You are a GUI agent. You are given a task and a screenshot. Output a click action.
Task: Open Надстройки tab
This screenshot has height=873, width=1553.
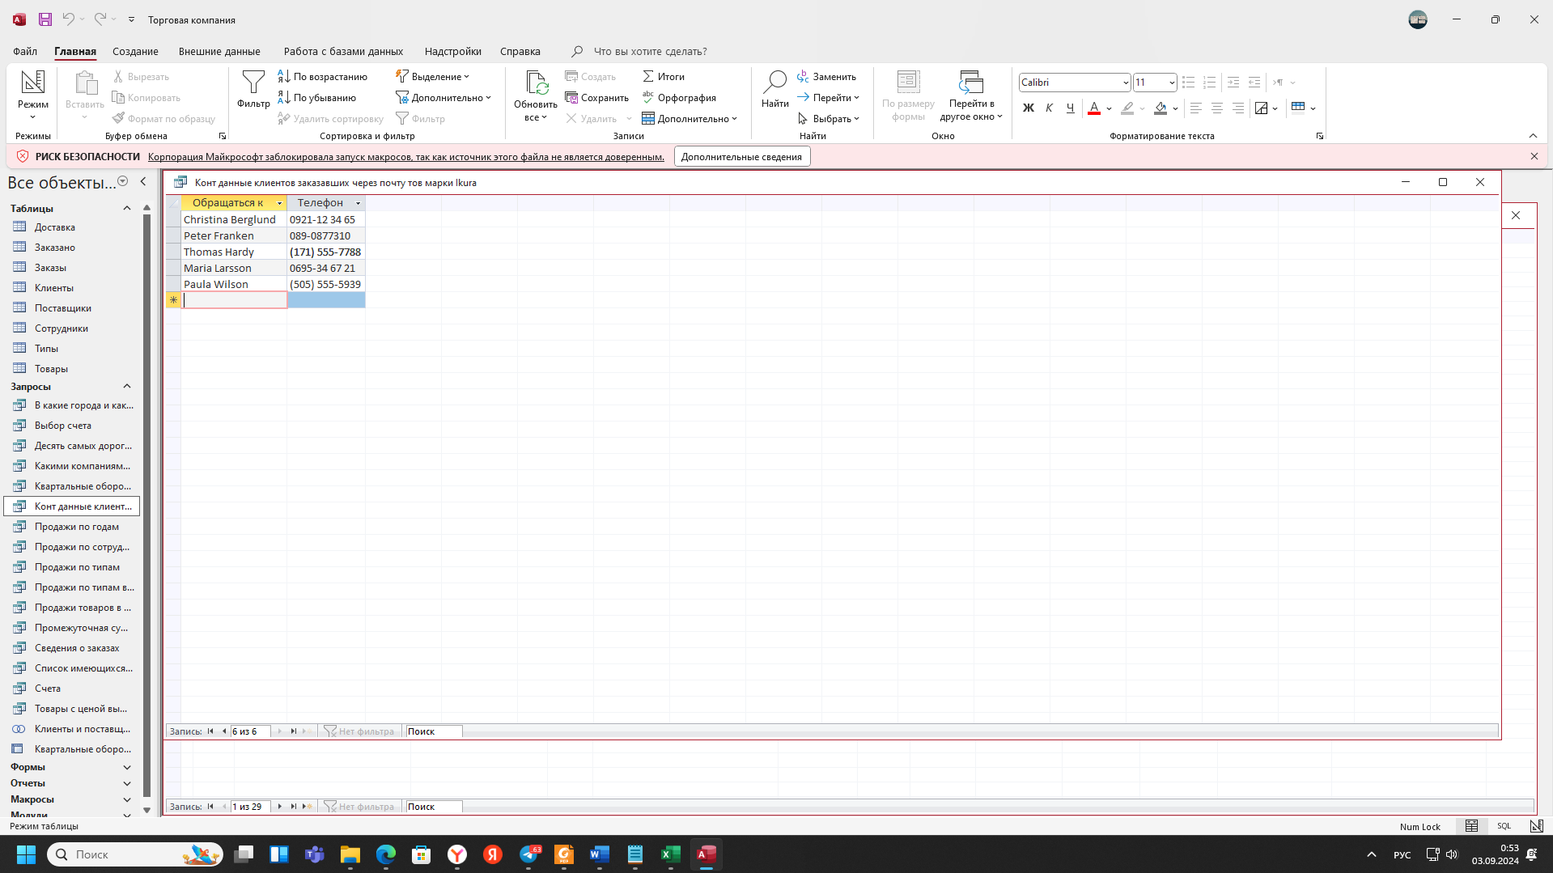(452, 51)
